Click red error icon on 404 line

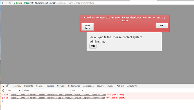(2, 95)
